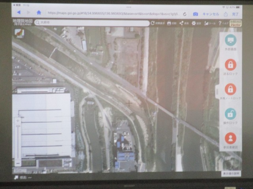Click the キャンセル button
Screen dimensions: 253x189
click(x=211, y=14)
